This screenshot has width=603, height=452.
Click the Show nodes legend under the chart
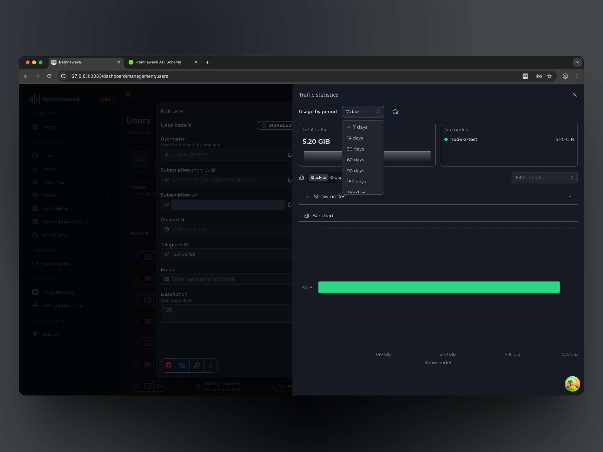438,363
